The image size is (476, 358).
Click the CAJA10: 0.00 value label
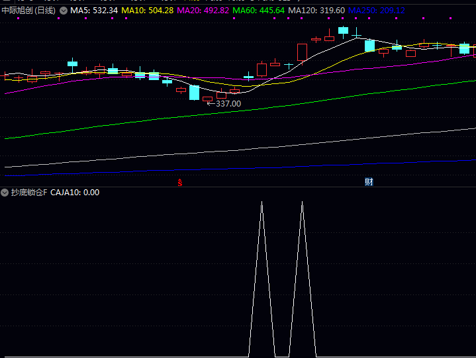pyautogui.click(x=75, y=193)
